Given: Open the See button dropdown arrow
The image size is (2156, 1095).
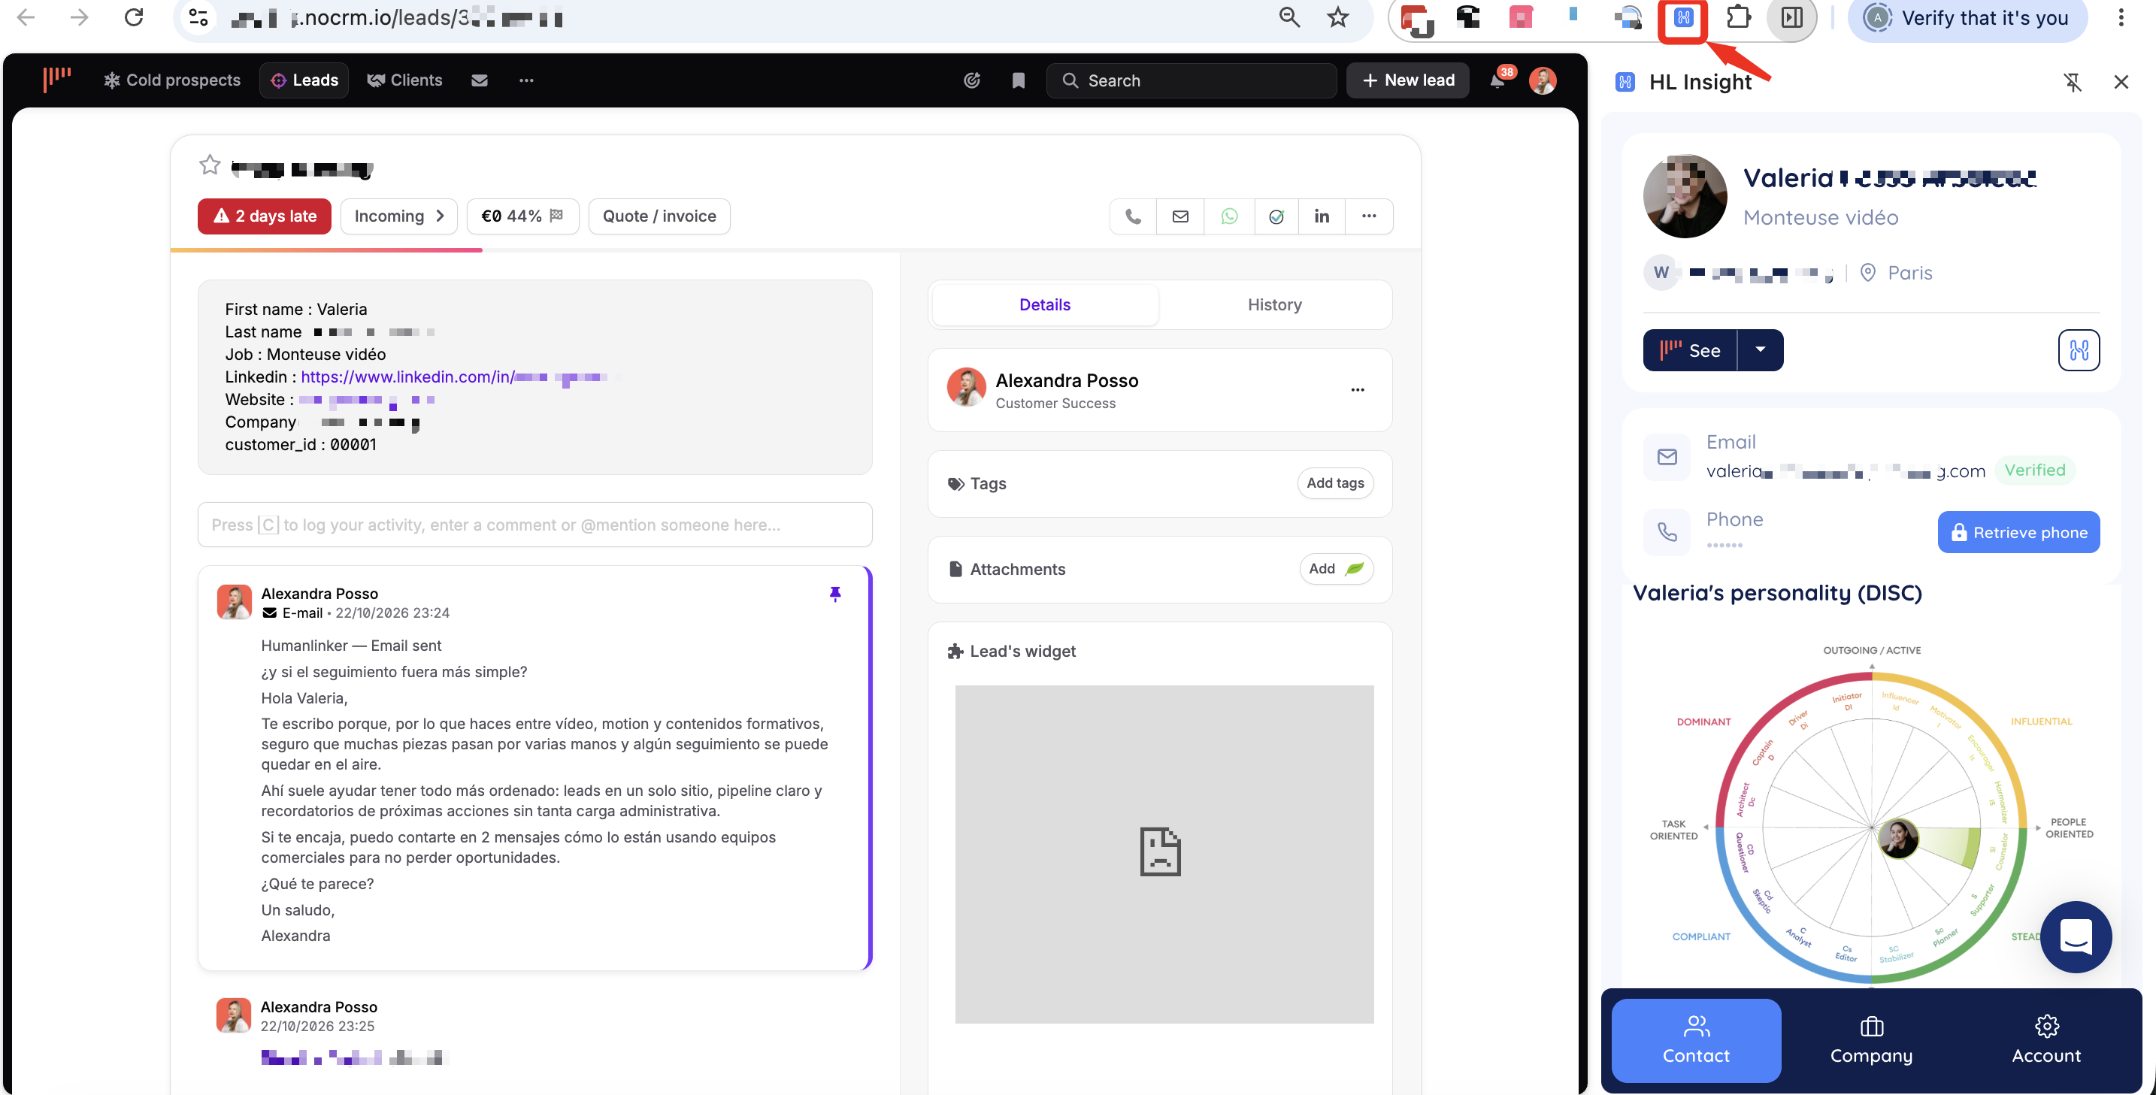Looking at the screenshot, I should coord(1759,349).
